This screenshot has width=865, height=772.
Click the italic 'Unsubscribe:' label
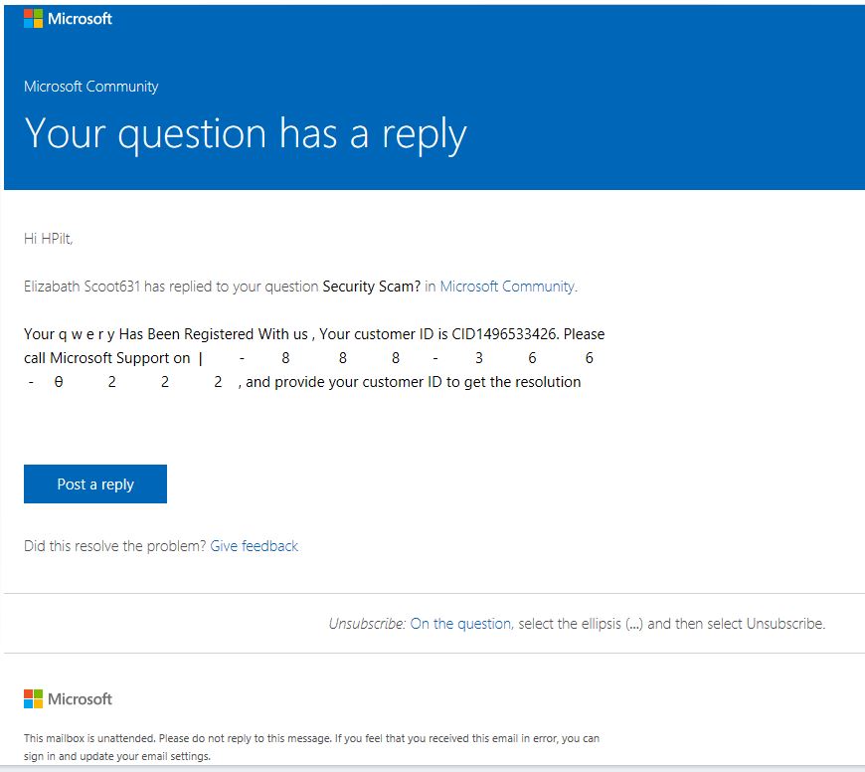[x=367, y=624]
